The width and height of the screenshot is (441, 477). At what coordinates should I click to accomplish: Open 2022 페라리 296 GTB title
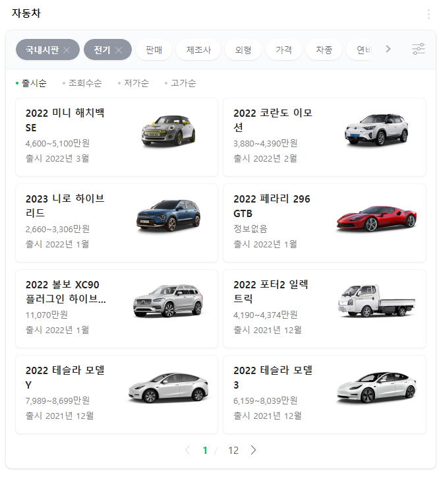tap(272, 206)
